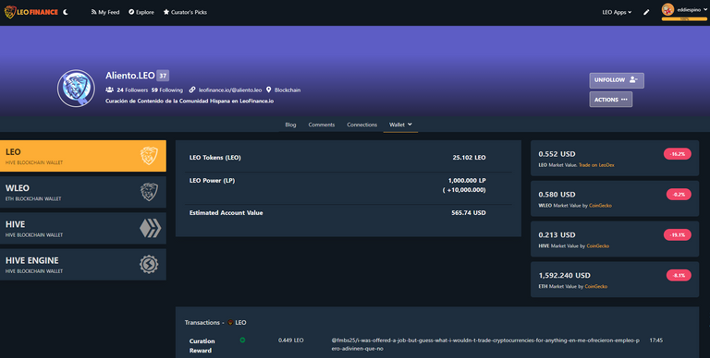Click the link chain icon in profile
This screenshot has height=358, width=710.
tap(192, 89)
